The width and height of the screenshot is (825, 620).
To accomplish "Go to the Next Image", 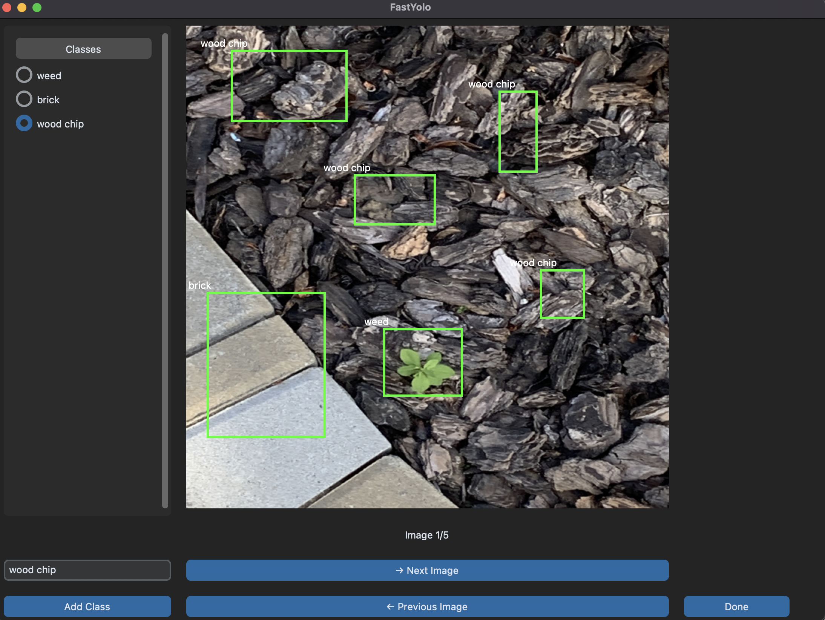I will (427, 570).
